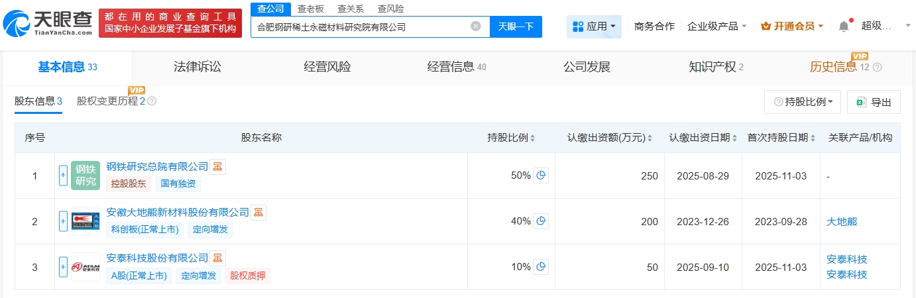The width and height of the screenshot is (916, 298).
Task: Click the 天眼一下 search button
Action: pos(516,26)
